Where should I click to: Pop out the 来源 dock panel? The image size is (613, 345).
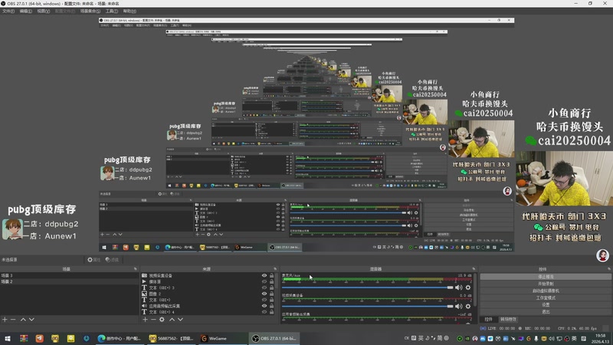coord(275,269)
